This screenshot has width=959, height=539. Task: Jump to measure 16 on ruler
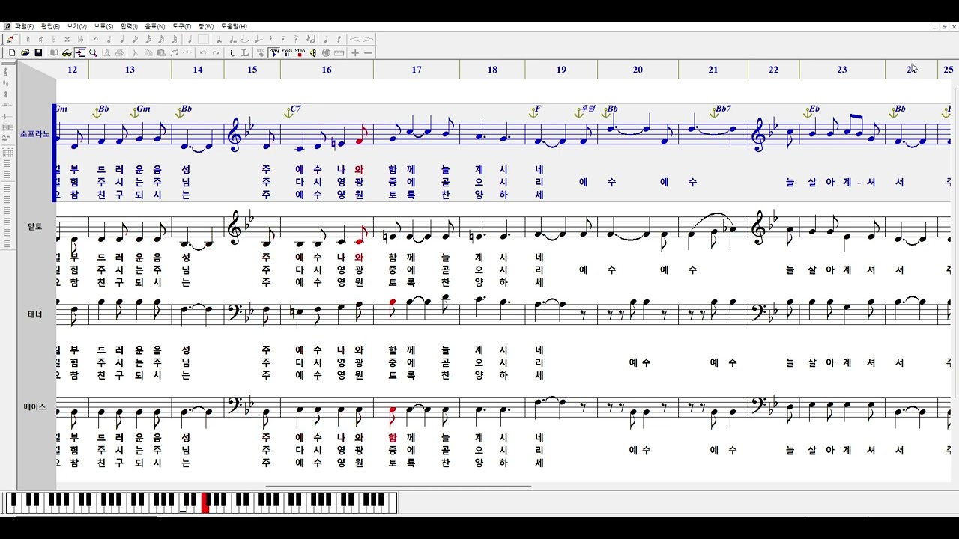click(327, 70)
